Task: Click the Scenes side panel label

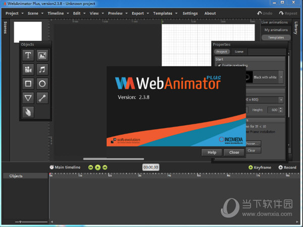Action: coord(5,28)
